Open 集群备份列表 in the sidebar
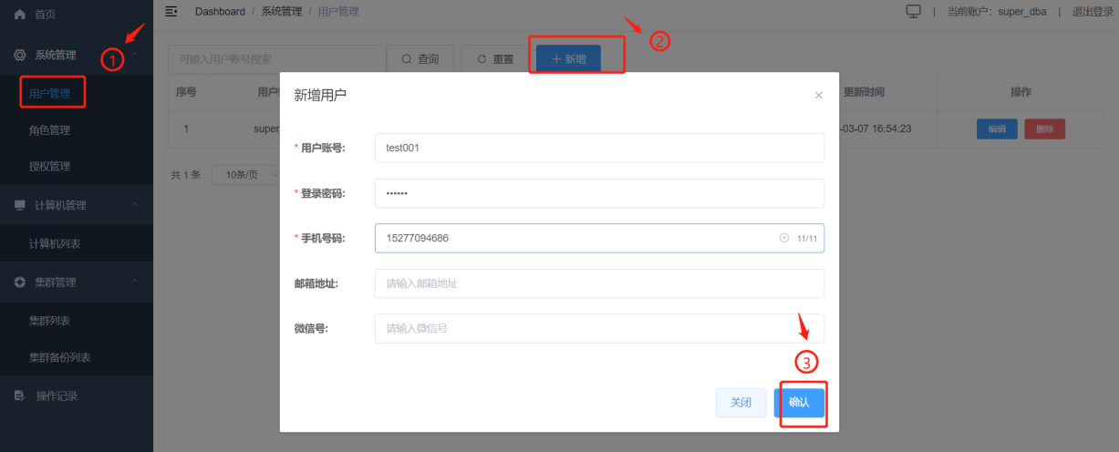 (60, 357)
